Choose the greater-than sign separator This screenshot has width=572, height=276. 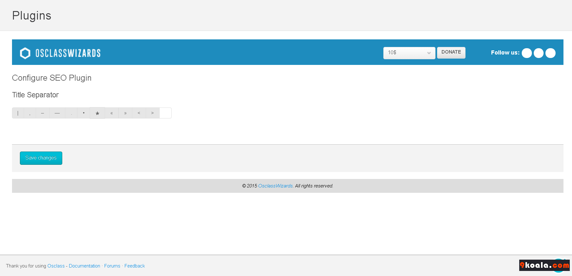tap(153, 113)
